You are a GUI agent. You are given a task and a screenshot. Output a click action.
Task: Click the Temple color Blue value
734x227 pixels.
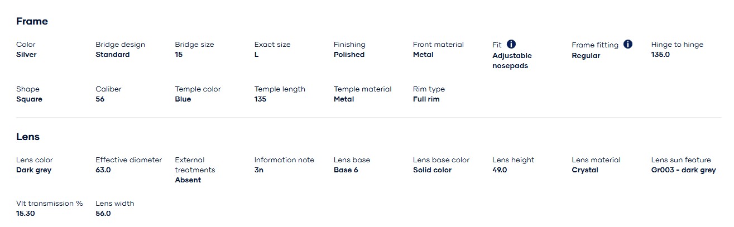(x=183, y=99)
